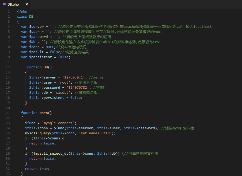Click the '//選擇需要的資料庫' comment on line 29
Screen dimensions: 242x176
[141, 154]
